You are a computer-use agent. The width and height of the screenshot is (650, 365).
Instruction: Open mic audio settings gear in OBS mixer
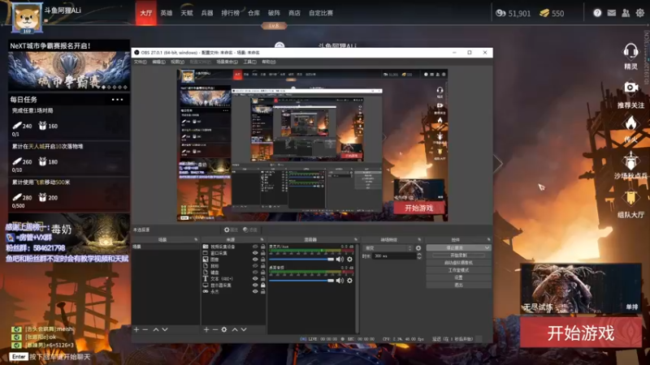click(350, 259)
